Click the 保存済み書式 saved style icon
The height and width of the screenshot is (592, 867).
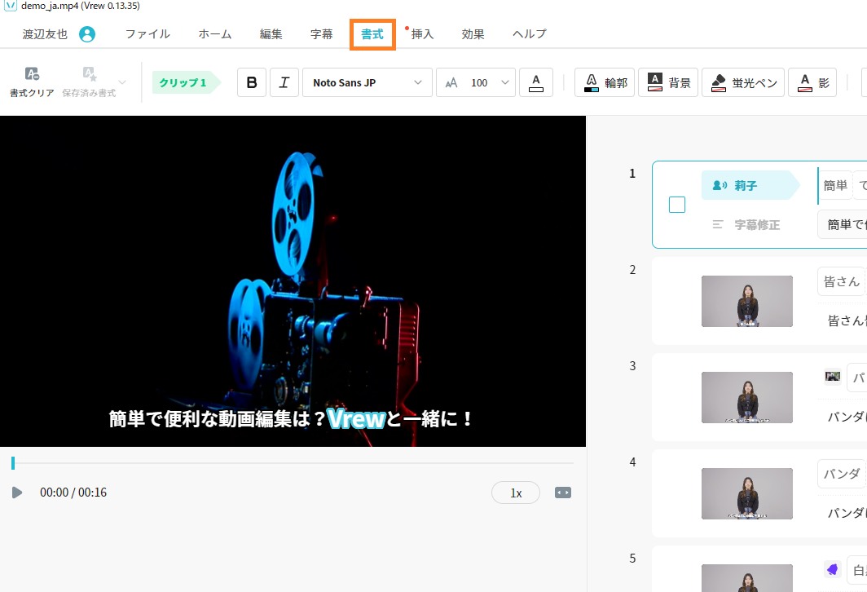[x=89, y=73]
